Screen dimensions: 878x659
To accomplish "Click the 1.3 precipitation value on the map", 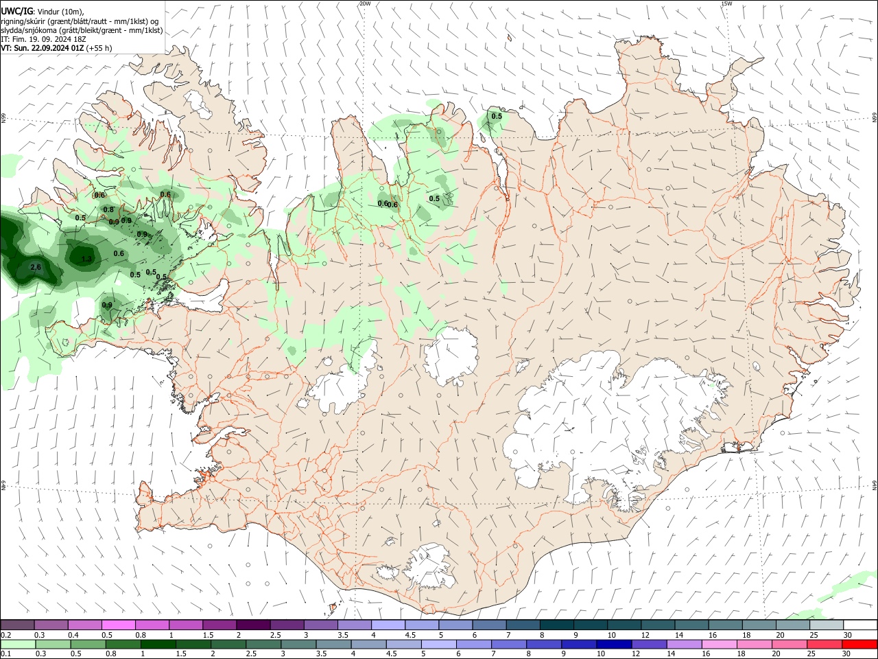I will click(x=86, y=259).
